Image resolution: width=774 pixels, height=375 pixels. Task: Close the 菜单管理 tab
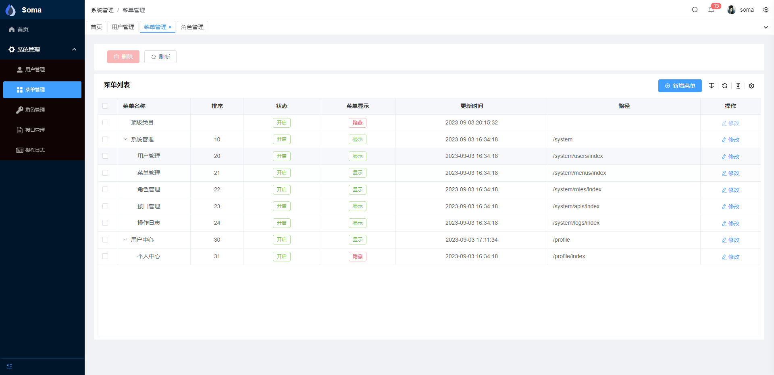pos(170,27)
